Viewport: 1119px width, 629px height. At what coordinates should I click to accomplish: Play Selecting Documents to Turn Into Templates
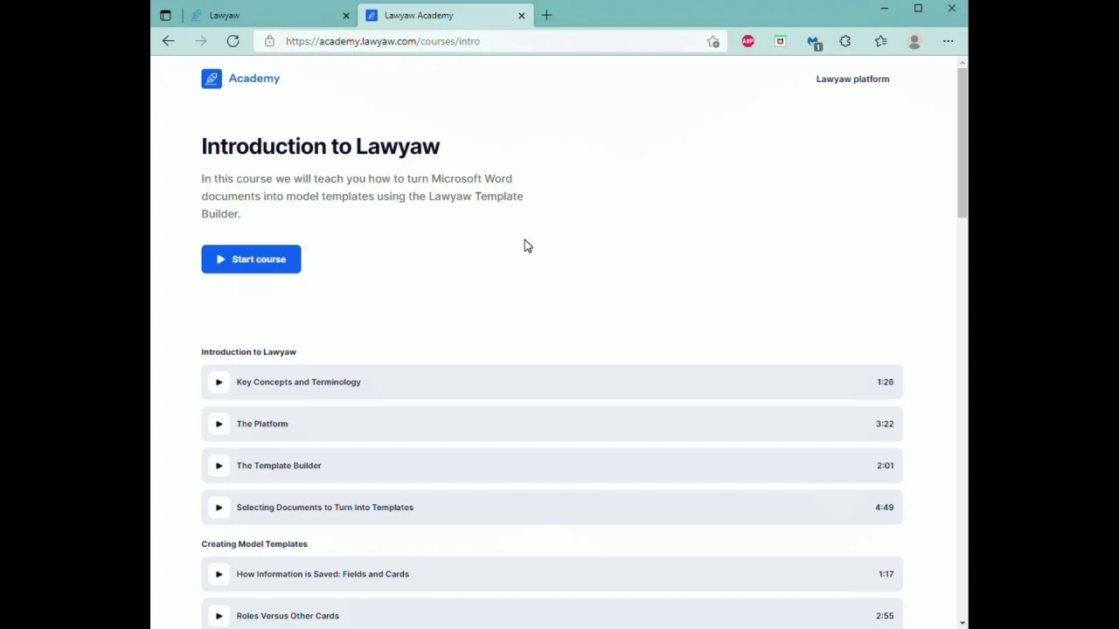pos(219,508)
